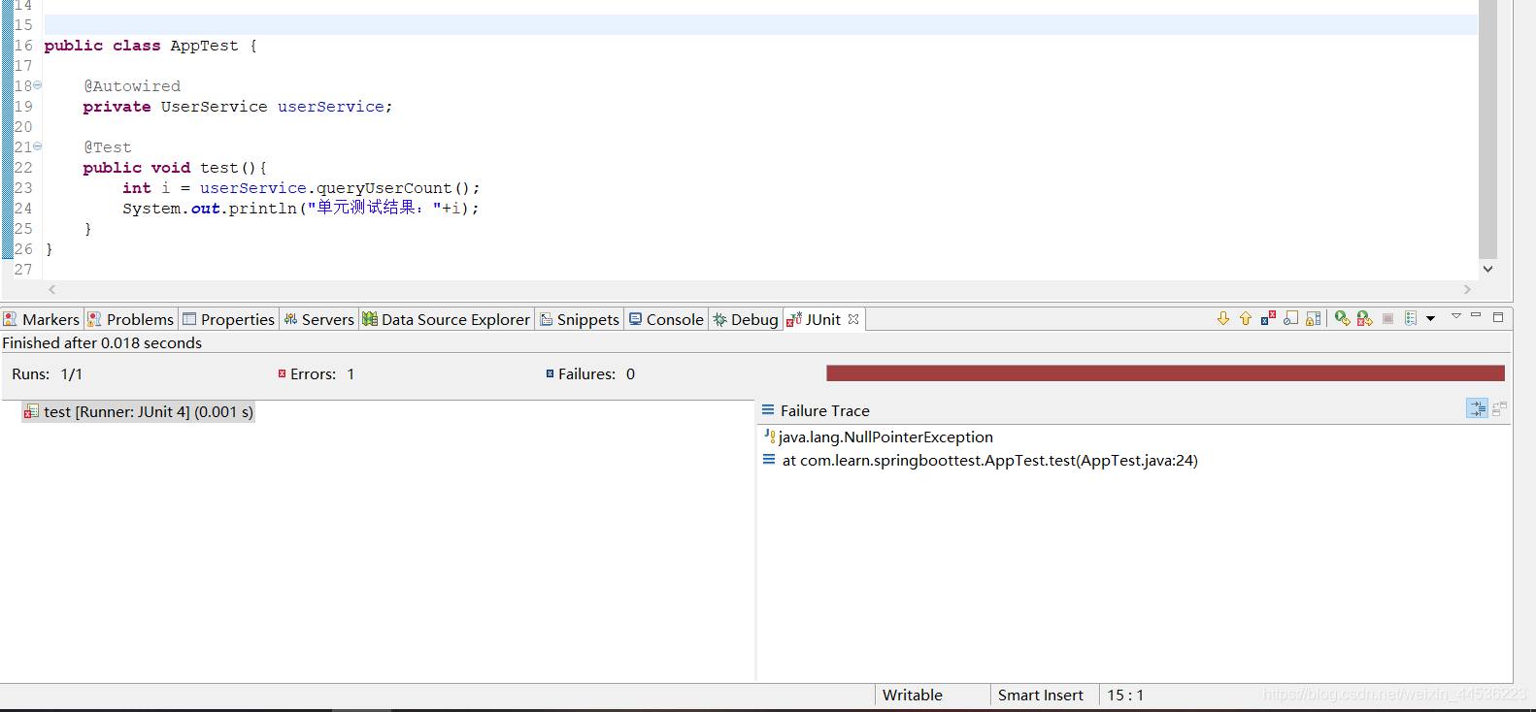Click the System.out.println statement
The image size is (1536, 712).
(x=301, y=209)
